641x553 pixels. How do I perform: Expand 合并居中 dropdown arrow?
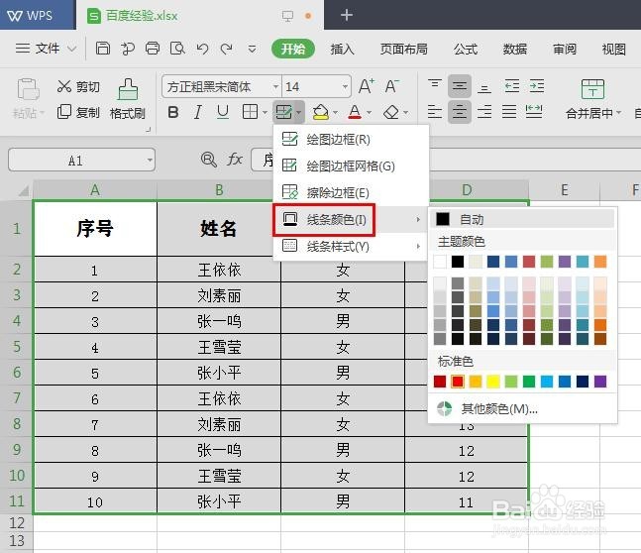[x=618, y=112]
